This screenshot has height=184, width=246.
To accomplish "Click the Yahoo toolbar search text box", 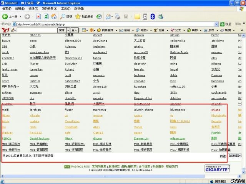I will [x=37, y=30].
